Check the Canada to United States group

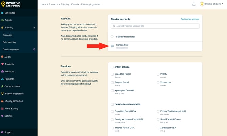tap(112, 104)
